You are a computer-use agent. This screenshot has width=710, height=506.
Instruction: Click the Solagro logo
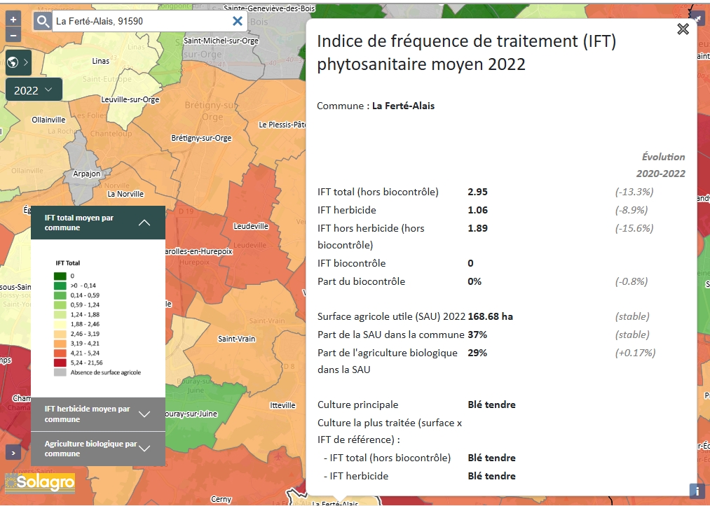40,483
